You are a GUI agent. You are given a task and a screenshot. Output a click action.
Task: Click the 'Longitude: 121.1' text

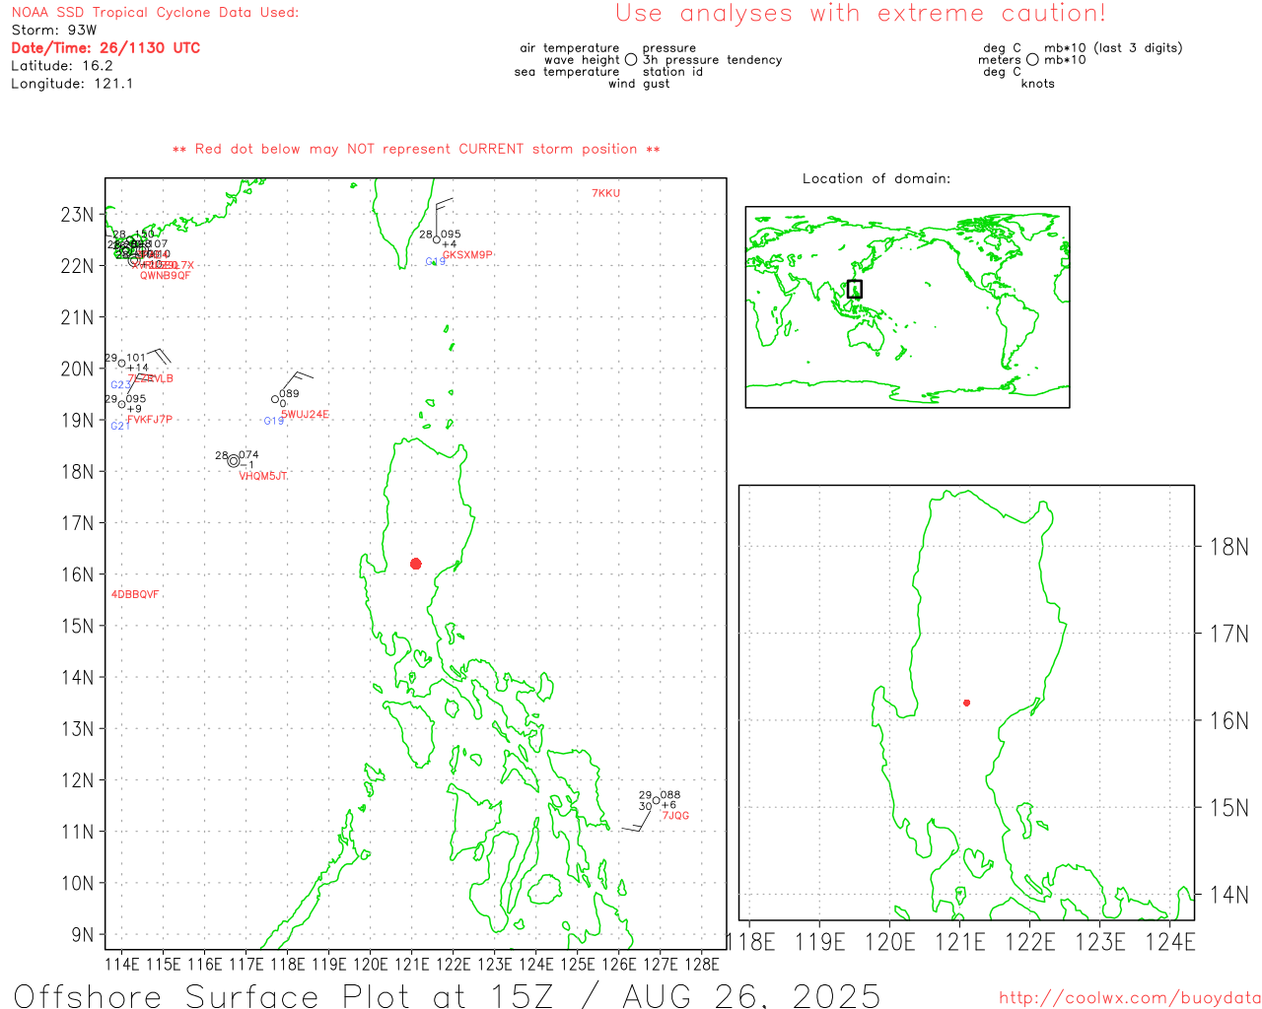72,84
